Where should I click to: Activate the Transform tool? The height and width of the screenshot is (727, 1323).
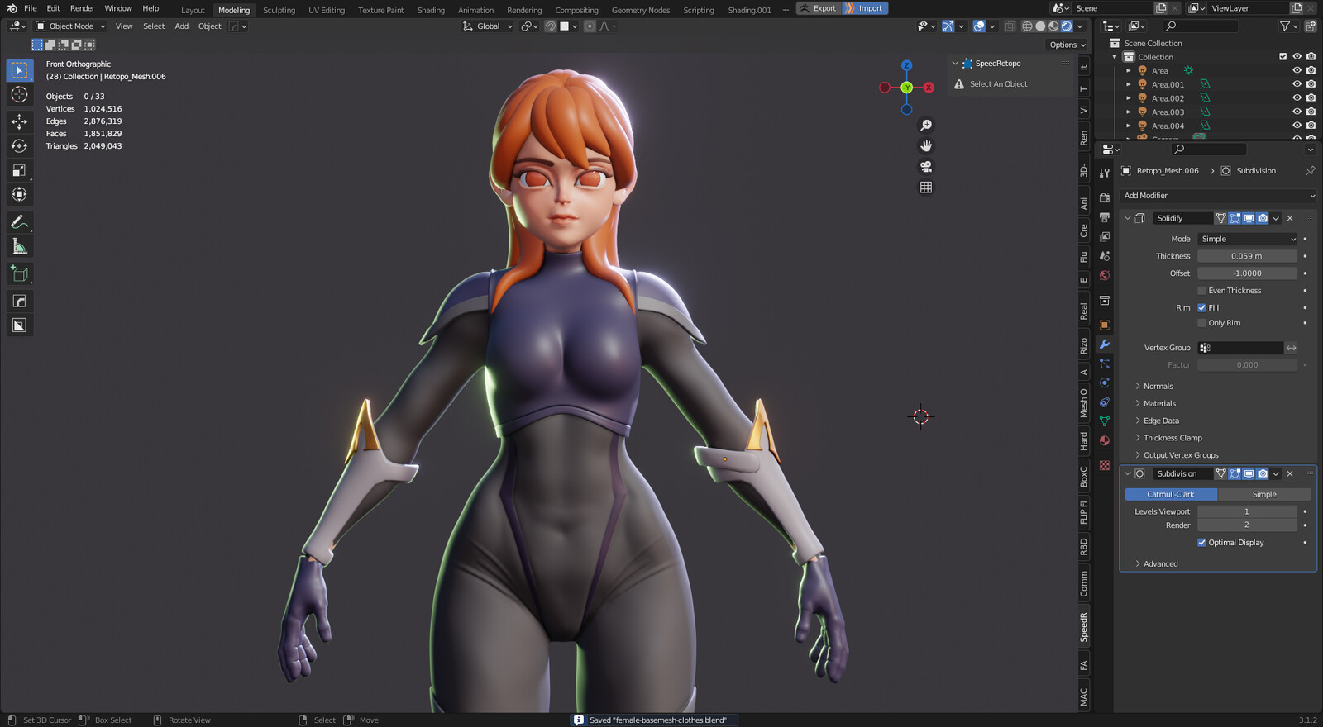[19, 194]
